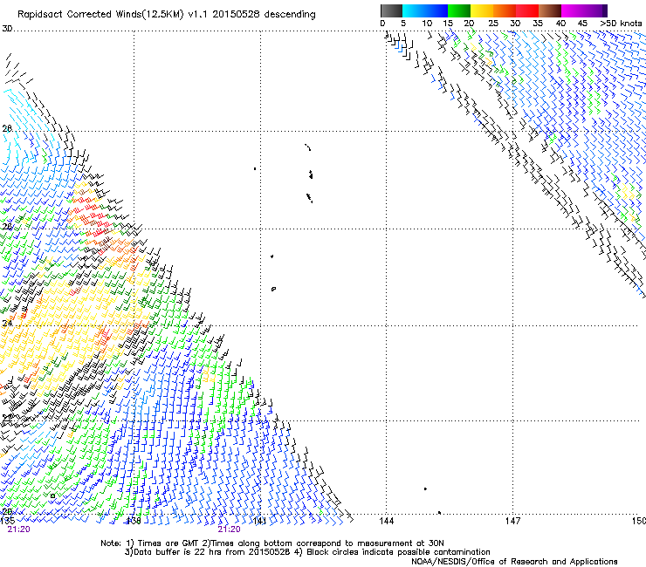Click '20150528 descending' in the title

point(264,14)
